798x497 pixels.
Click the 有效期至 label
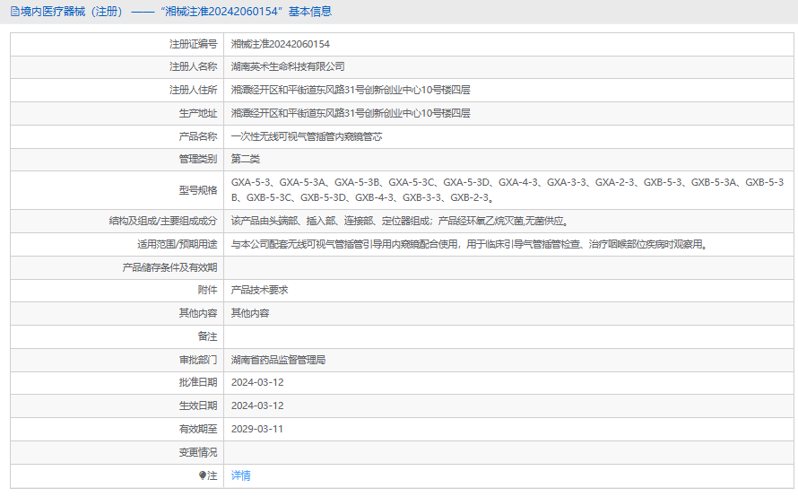click(x=198, y=430)
